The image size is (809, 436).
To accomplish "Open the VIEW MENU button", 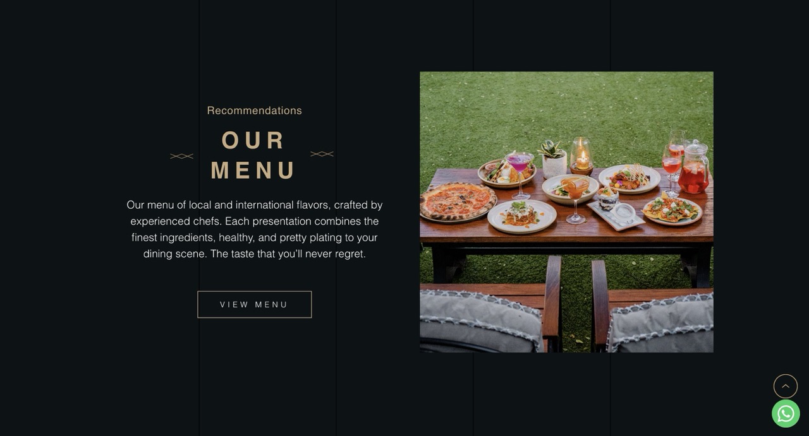I will coord(255,305).
